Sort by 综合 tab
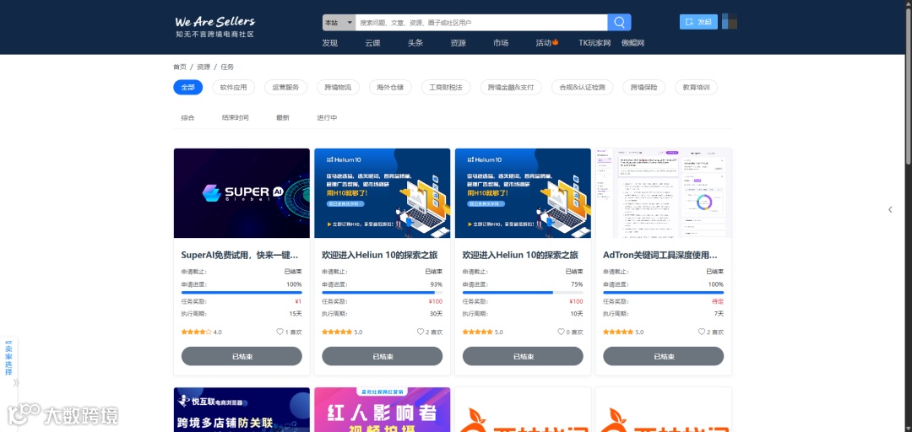Viewport: 912px width, 432px height. (x=187, y=117)
